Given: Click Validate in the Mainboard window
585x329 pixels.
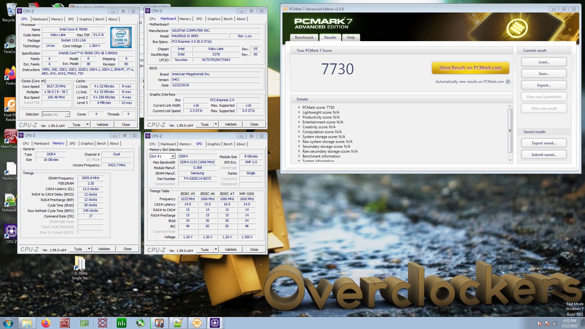Looking at the screenshot, I should coord(231,124).
